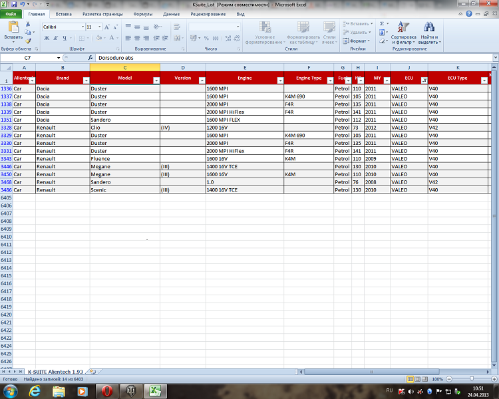This screenshot has width=499, height=399.
Task: Open the green Файл button
Action: click(11, 13)
